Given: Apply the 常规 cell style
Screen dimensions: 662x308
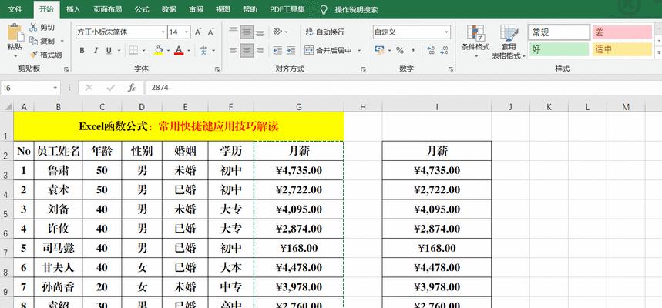Looking at the screenshot, I should (559, 32).
